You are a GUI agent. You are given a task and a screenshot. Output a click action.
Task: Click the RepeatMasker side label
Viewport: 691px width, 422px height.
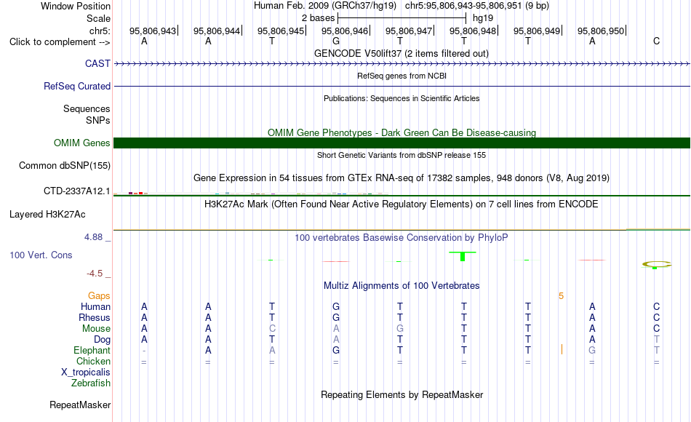coord(80,405)
